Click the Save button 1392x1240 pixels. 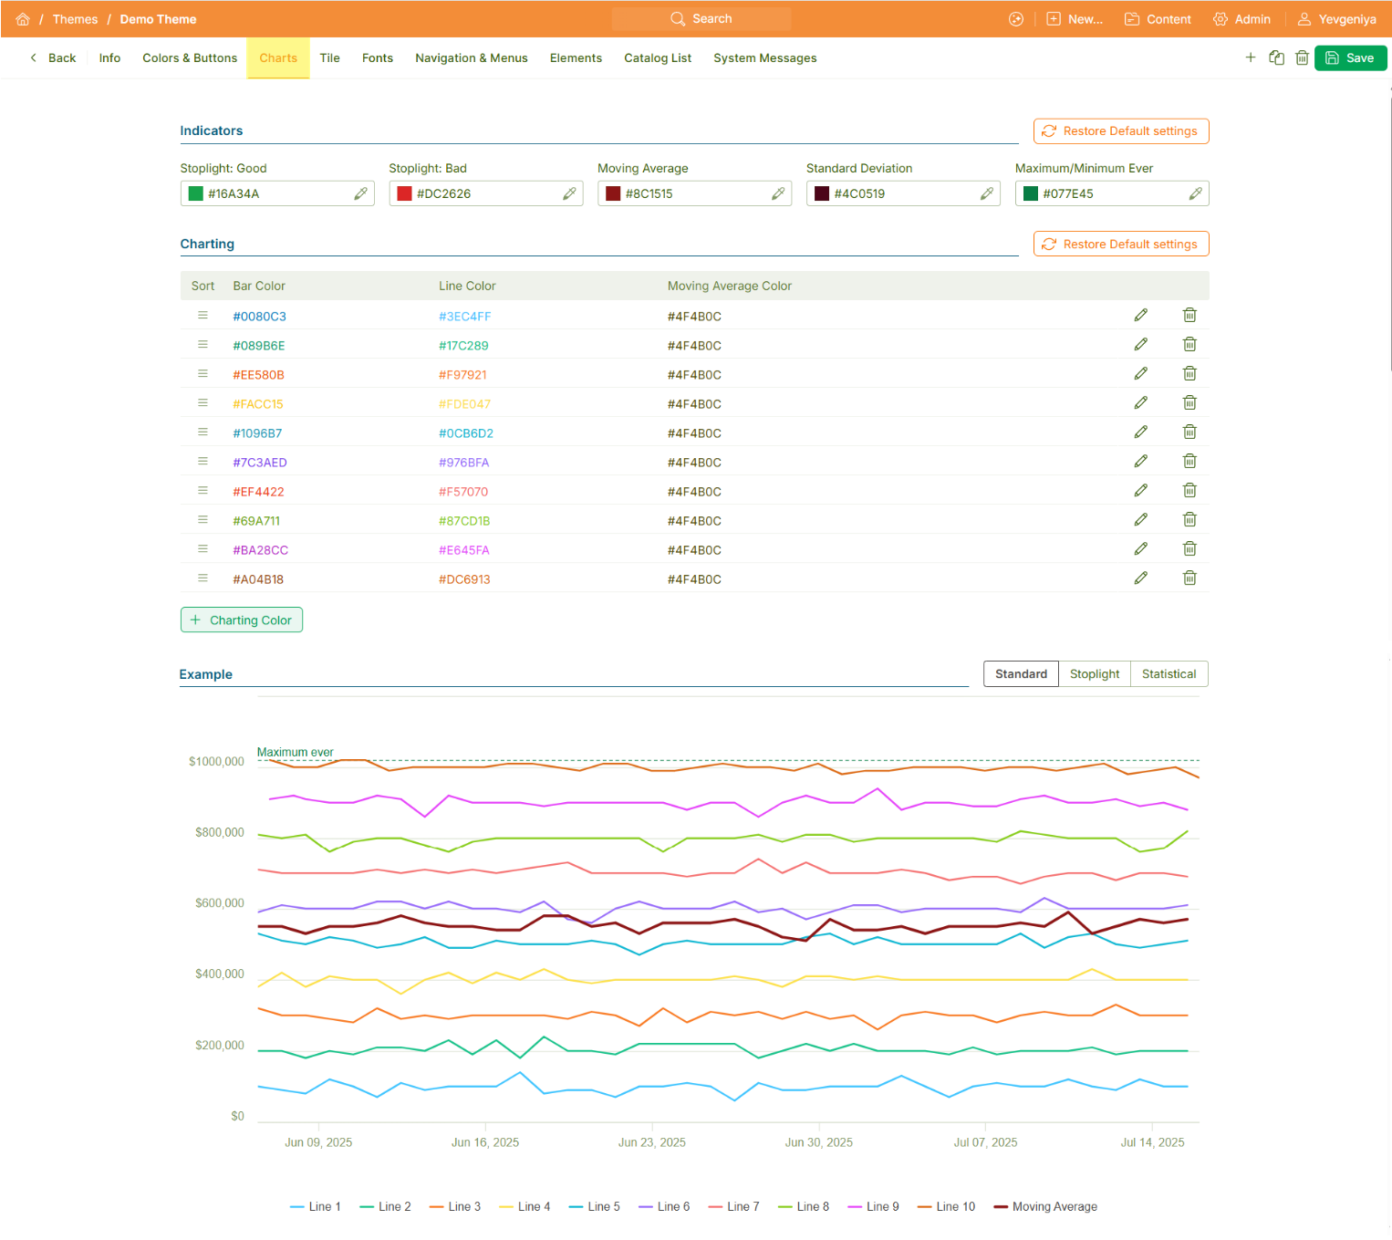pyautogui.click(x=1350, y=58)
